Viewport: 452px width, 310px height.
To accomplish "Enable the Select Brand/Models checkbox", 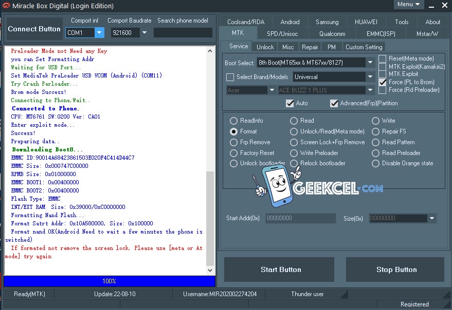I will [230, 77].
